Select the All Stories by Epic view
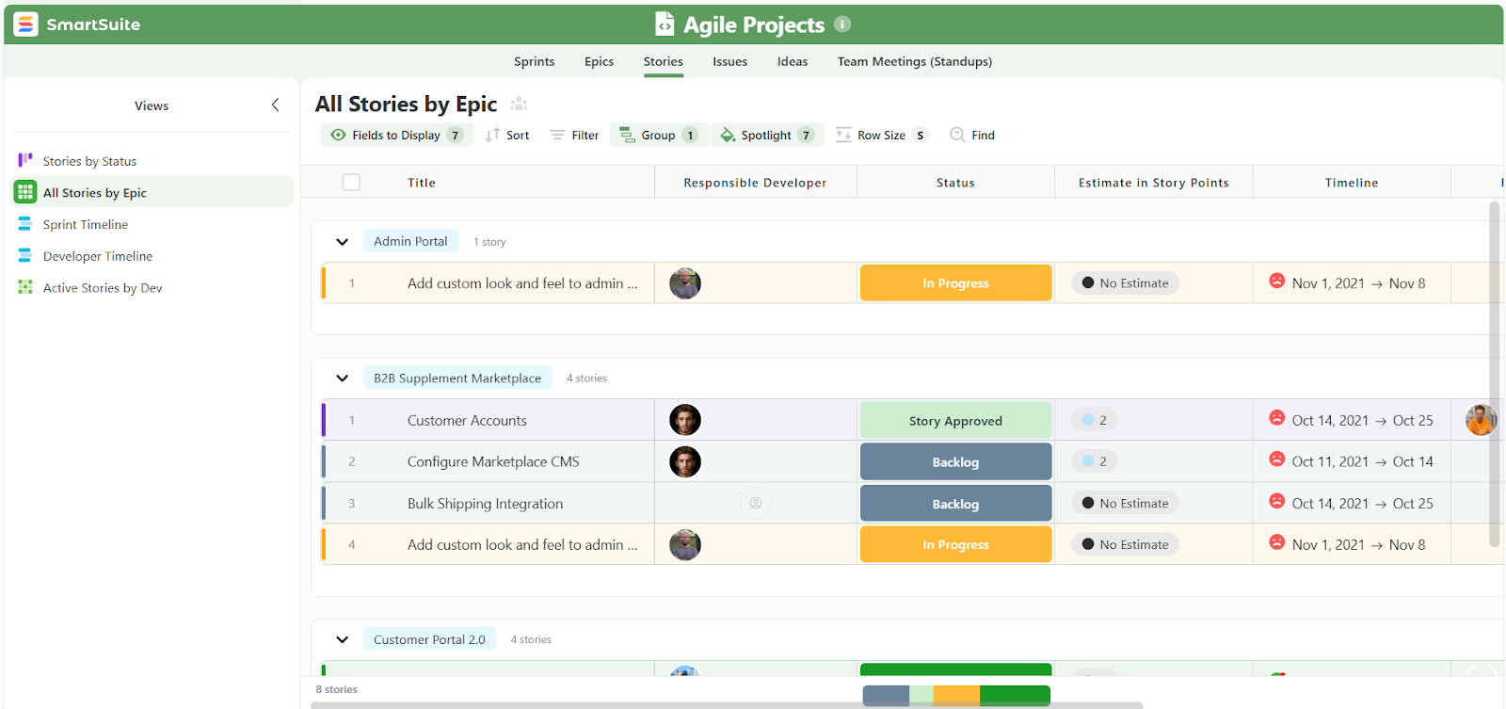Viewport: 1506px width, 709px height. point(151,192)
